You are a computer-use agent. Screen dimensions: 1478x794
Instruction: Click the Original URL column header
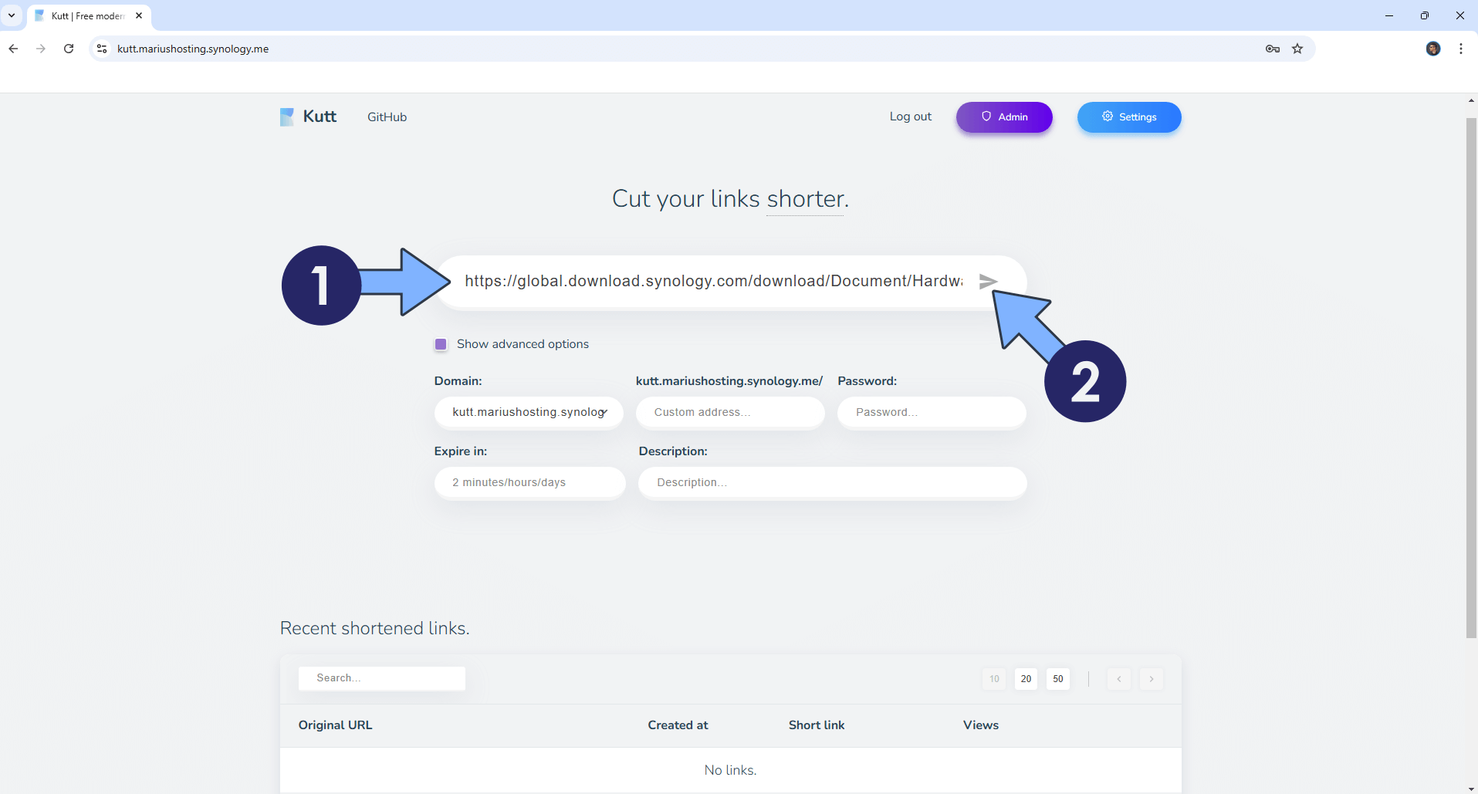click(x=336, y=725)
